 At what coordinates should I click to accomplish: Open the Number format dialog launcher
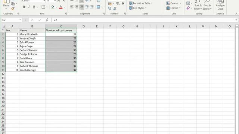pyautogui.click(x=125, y=14)
